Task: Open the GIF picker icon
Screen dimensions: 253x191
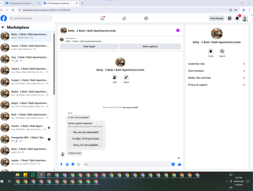Action: [78, 164]
